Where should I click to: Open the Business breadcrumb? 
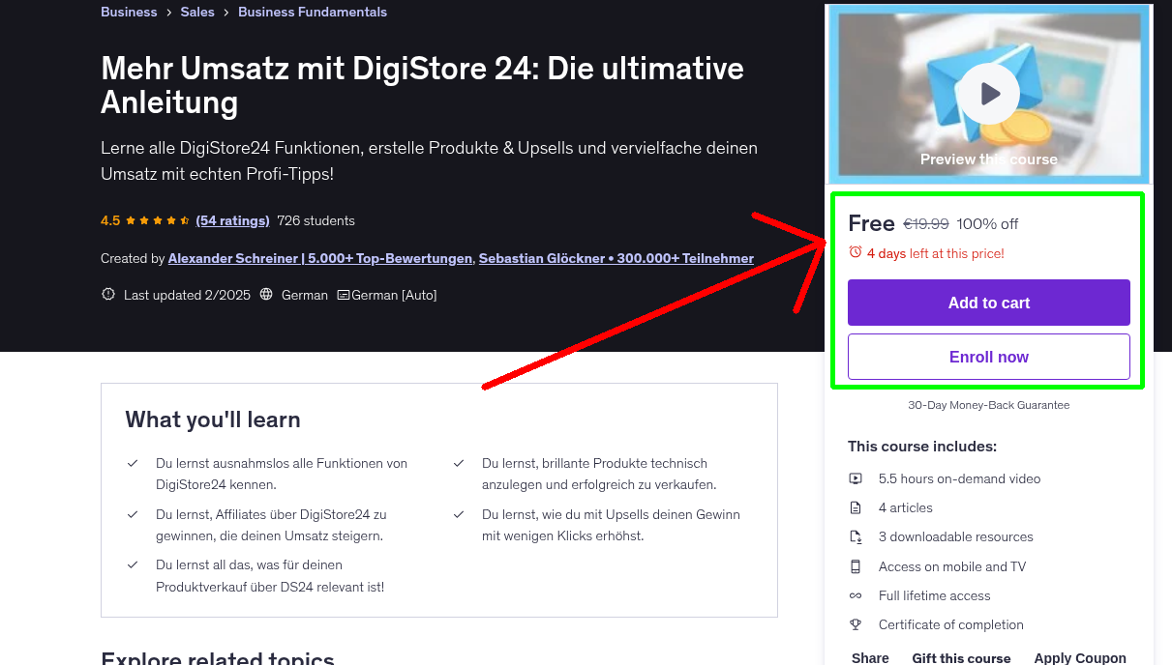(129, 12)
